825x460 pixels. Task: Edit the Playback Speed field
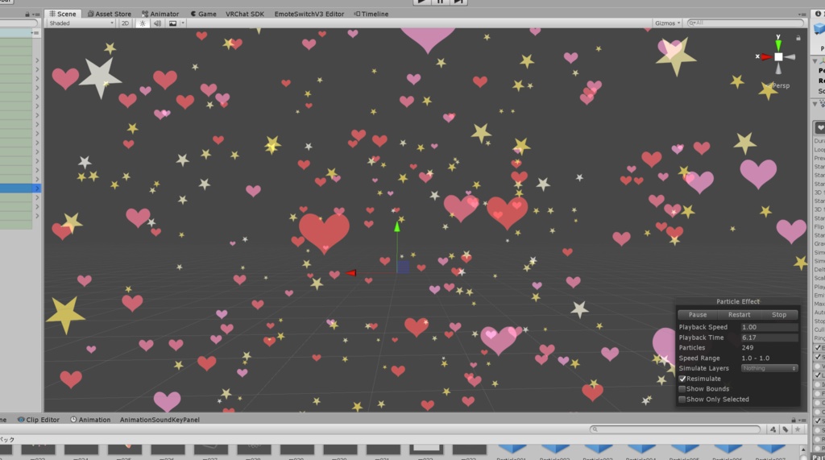click(x=769, y=327)
